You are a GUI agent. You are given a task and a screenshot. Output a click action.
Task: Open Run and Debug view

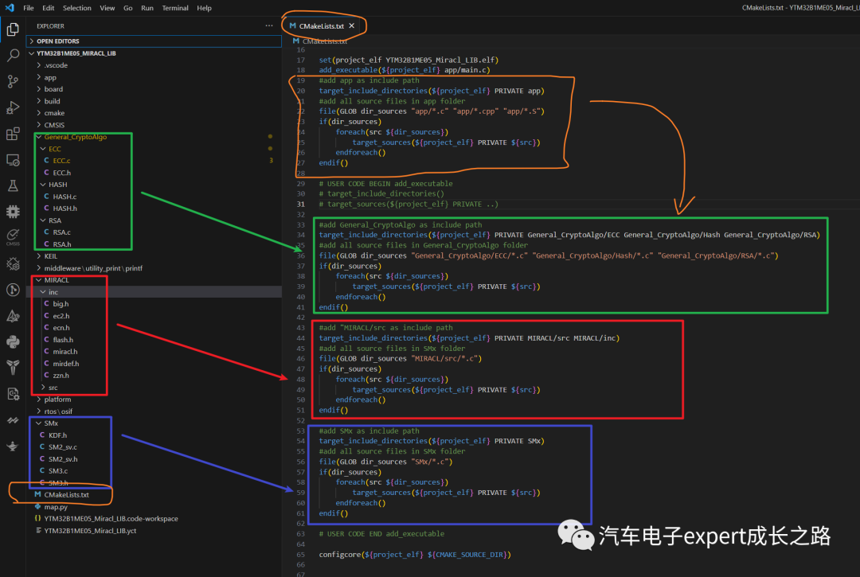[13, 108]
